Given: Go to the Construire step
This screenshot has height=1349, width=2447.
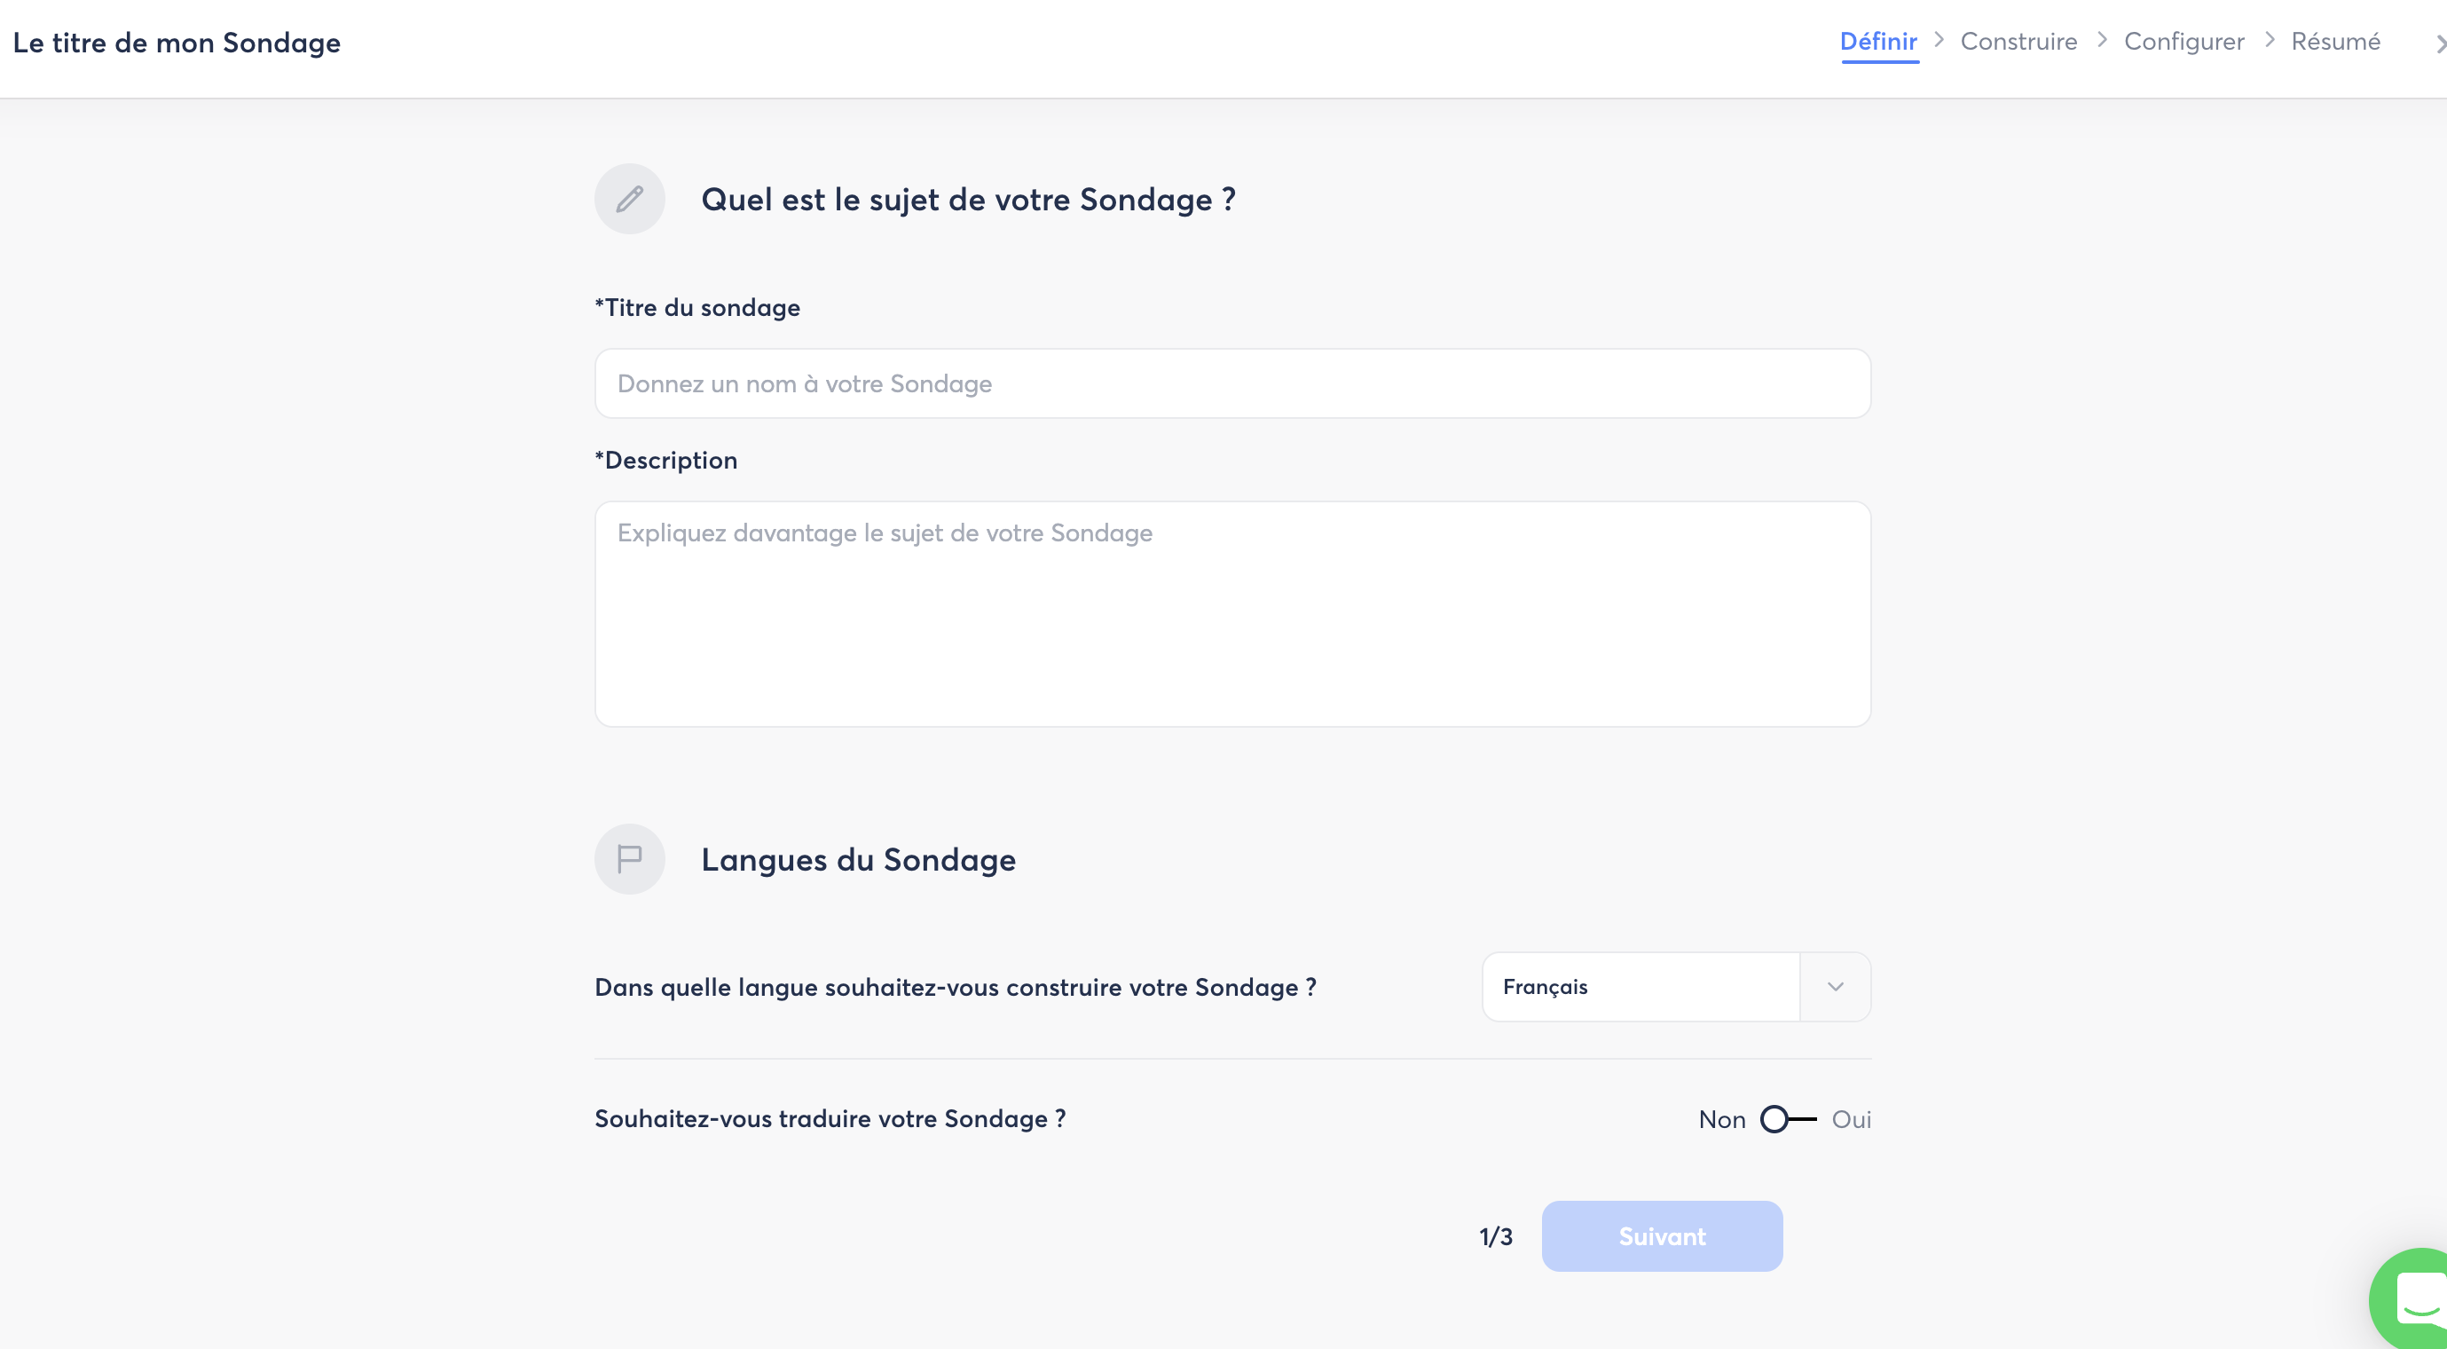Looking at the screenshot, I should [x=2018, y=42].
